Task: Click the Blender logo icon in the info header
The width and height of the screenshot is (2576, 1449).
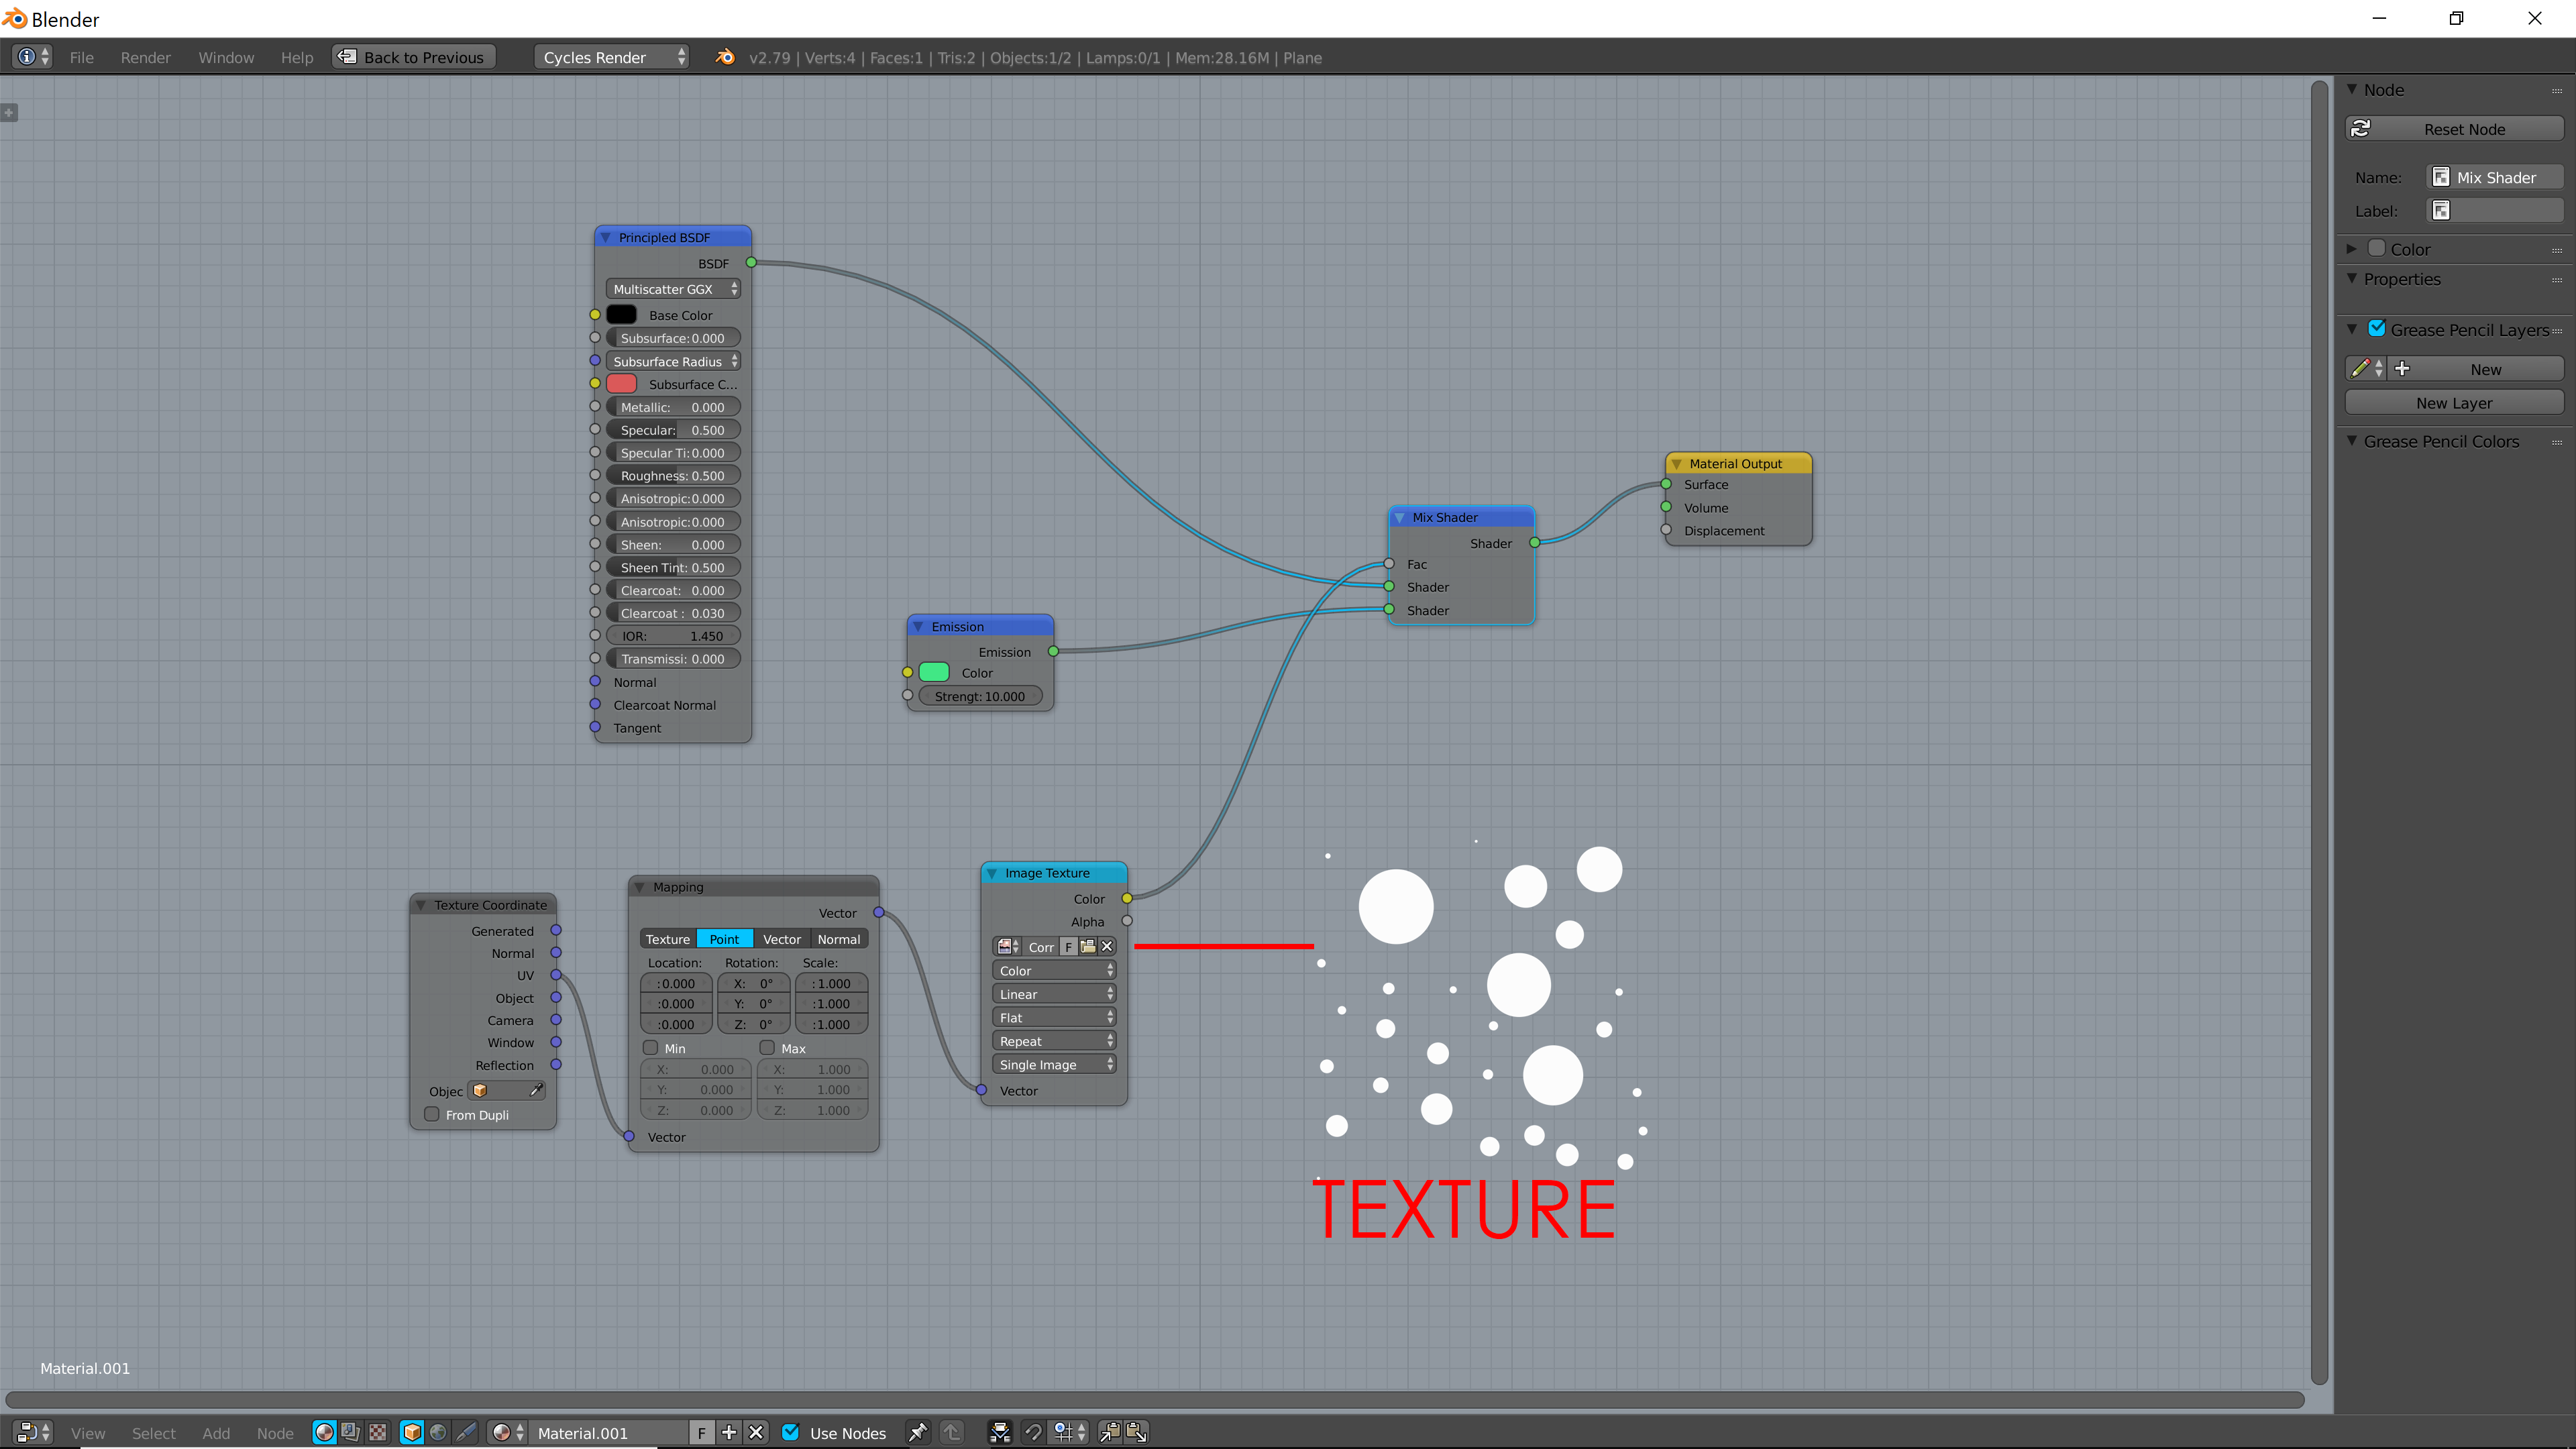Action: 725,57
